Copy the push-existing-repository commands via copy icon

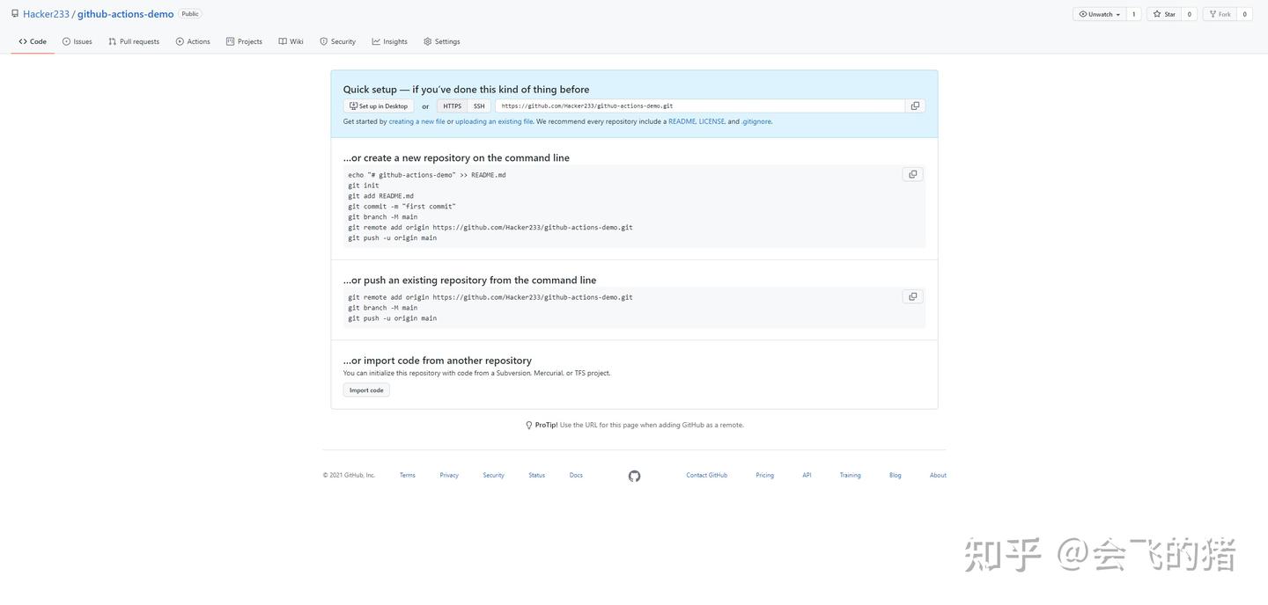(912, 296)
